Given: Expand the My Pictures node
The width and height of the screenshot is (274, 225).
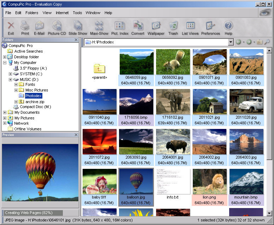Looking at the screenshot, I should click(x=5, y=118).
